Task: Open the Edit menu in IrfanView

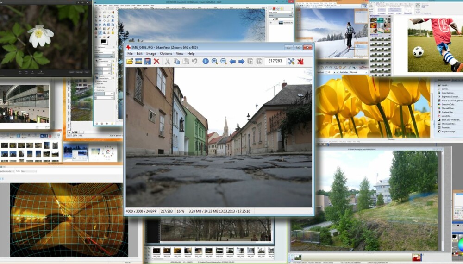Action: click(139, 53)
